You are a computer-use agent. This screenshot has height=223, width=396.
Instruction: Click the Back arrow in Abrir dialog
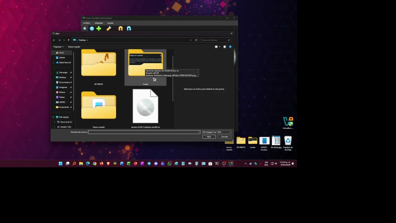tap(54, 40)
